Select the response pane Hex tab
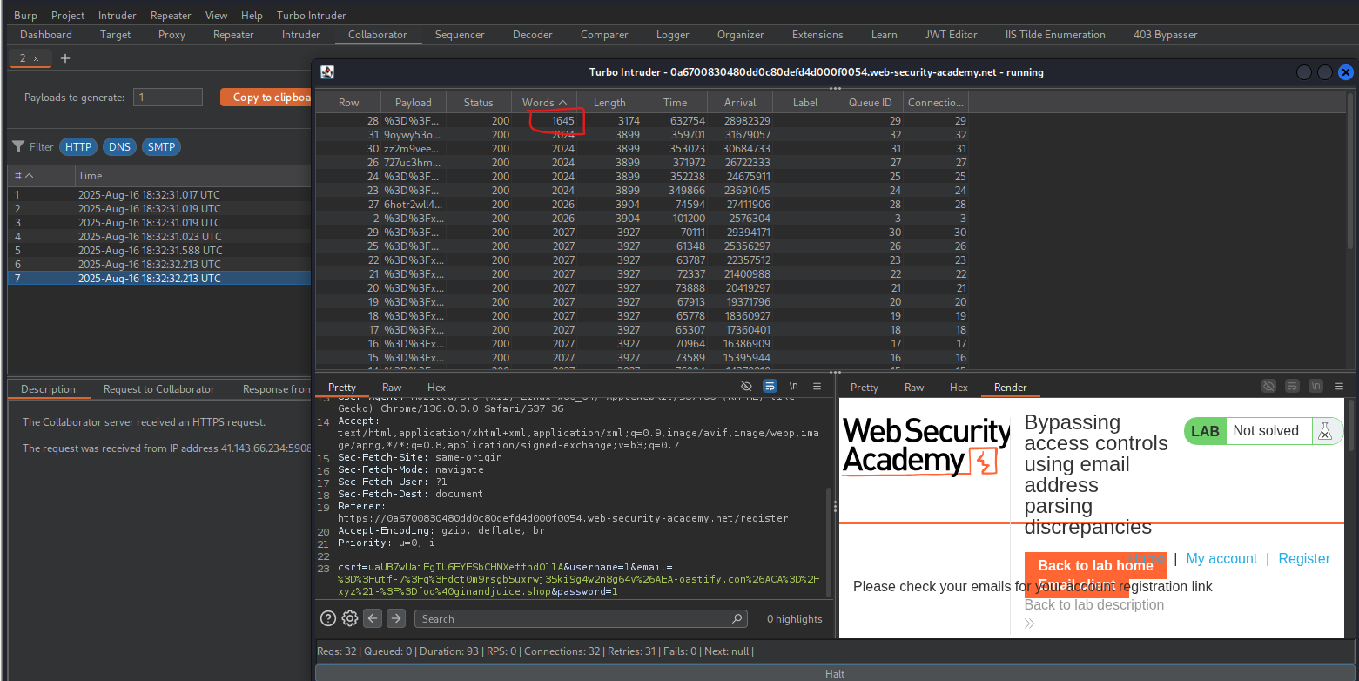Image resolution: width=1359 pixels, height=681 pixels. 959,388
